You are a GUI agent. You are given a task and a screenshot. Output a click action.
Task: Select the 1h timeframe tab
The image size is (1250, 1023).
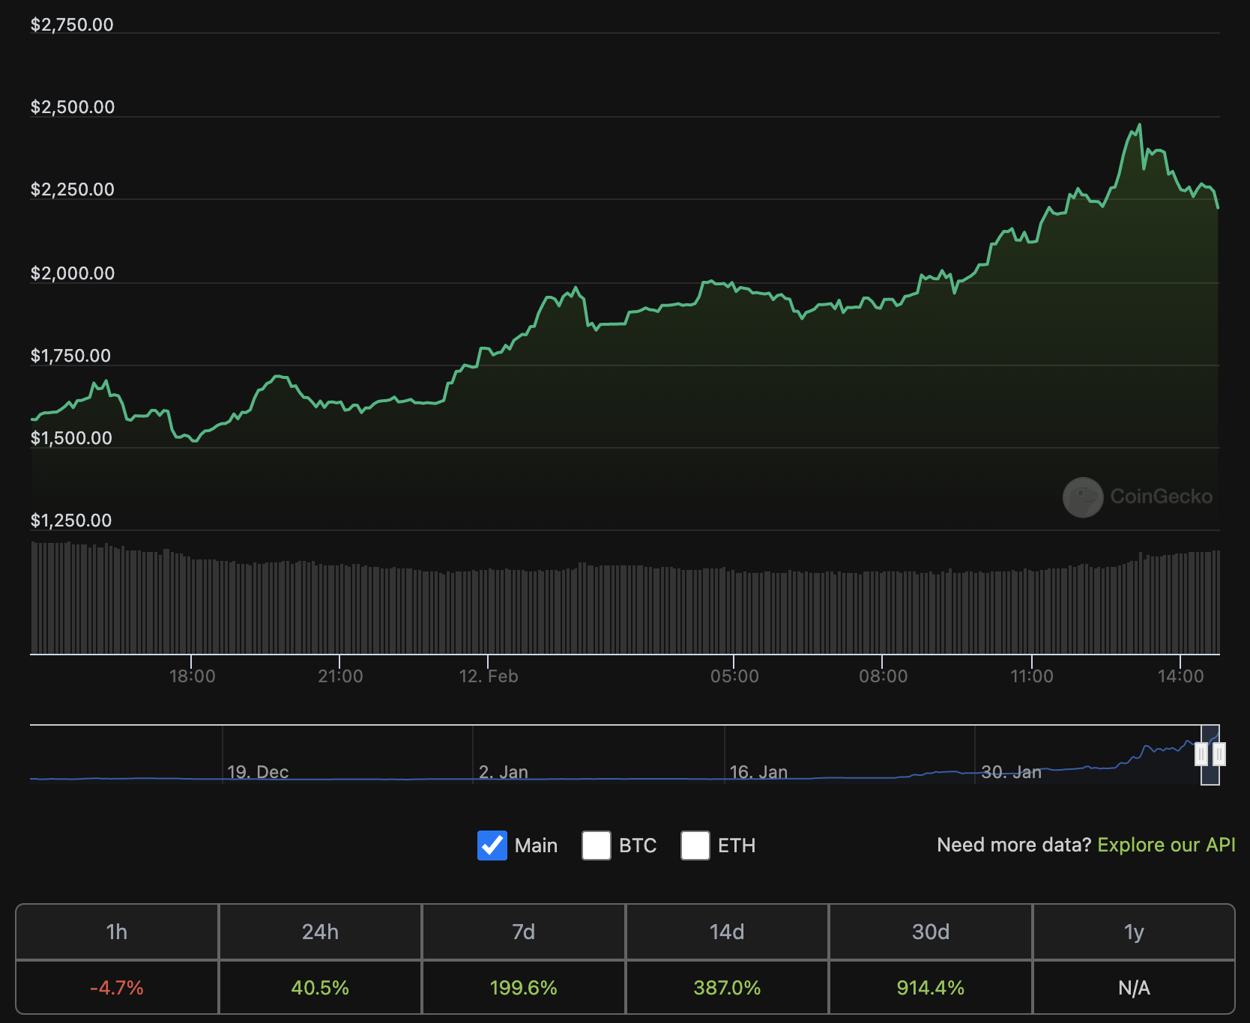pos(117,932)
